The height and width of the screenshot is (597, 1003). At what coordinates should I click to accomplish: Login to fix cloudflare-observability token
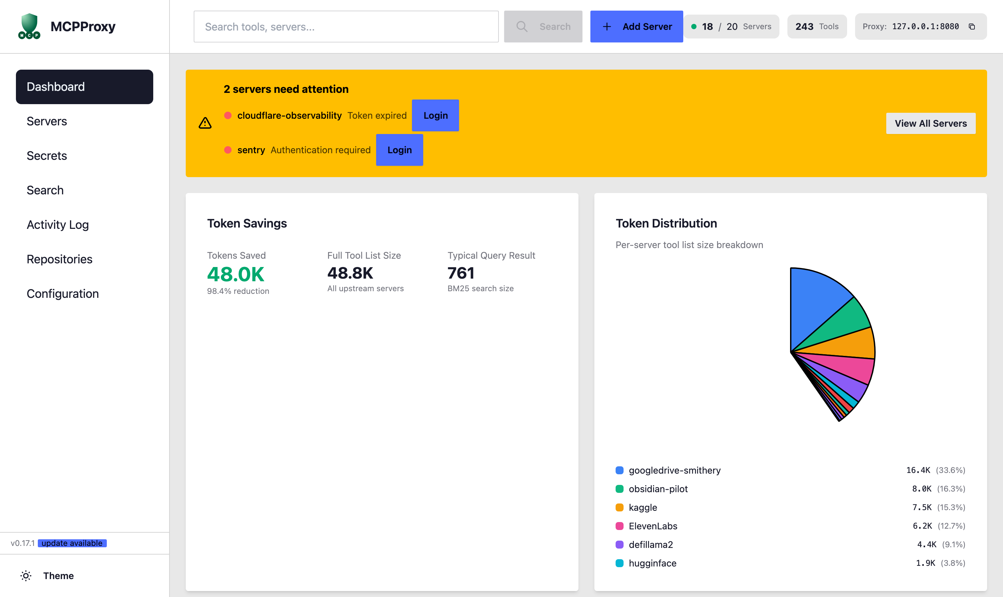[435, 115]
